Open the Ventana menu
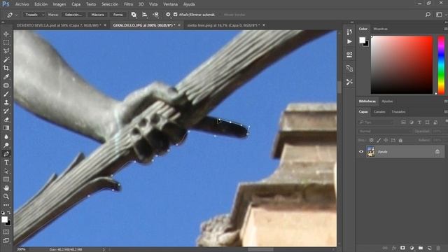 (x=171, y=4)
